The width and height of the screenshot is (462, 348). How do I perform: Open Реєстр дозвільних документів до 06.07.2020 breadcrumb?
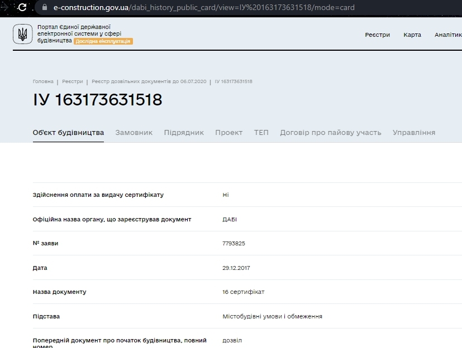pos(149,81)
